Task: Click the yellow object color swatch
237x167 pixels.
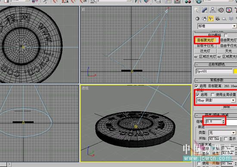Action: [x=235, y=71]
